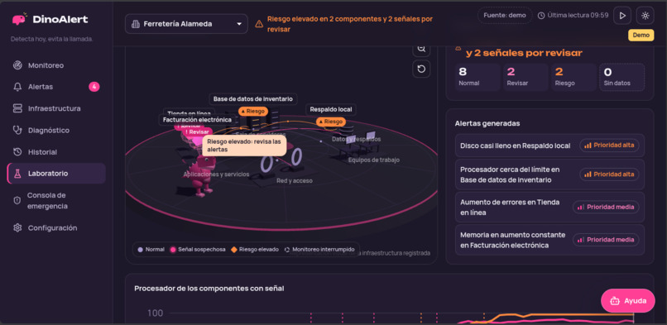Click the Infraestructura server icon
Image resolution: width=667 pixels, height=325 pixels.
[17, 108]
